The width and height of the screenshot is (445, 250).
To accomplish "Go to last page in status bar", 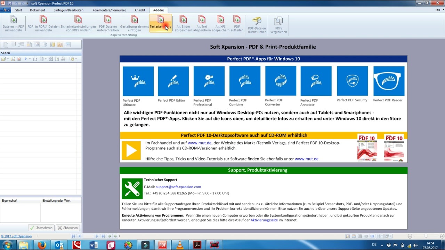I will 103,236.
